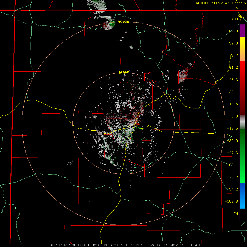Image resolution: width=247 pixels, height=247 pixels.
Task: Select the -47.6 scale value
Action: (232, 153)
